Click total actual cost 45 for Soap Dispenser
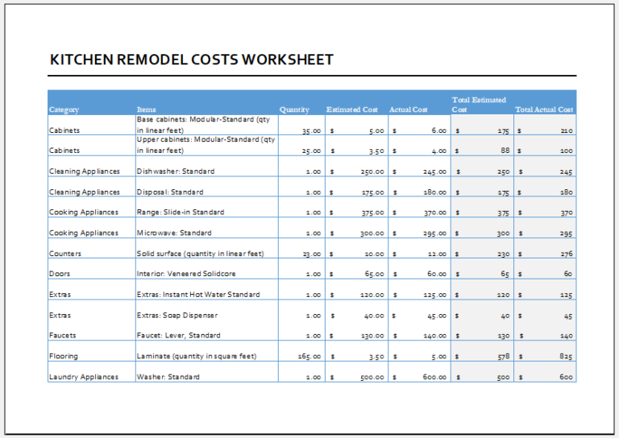Viewport: 619px width, 438px height. click(545, 310)
